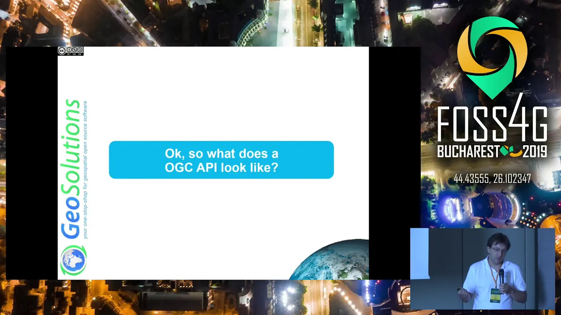Screen dimensions: 561x315
Task: Click the 'BUCHAREST' text
Action: 468,151
